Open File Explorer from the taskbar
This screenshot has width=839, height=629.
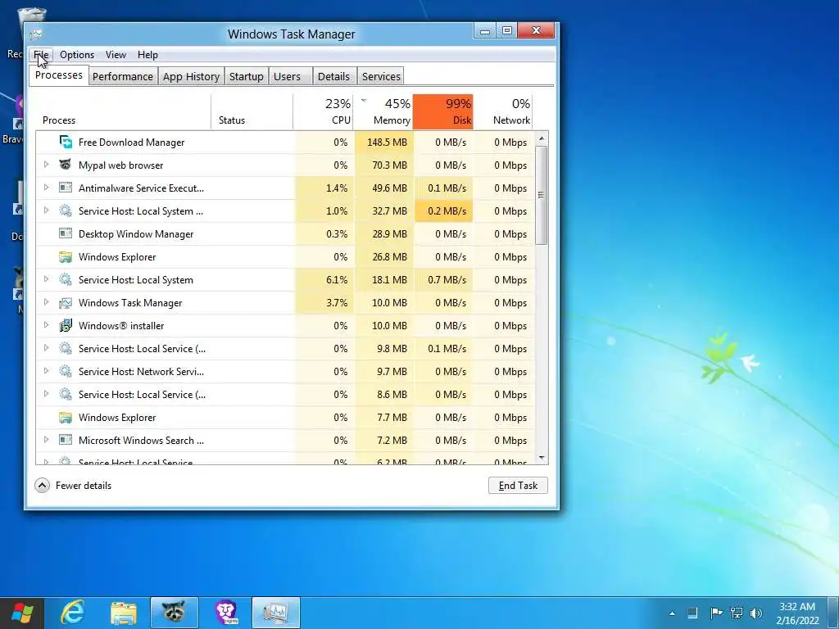tap(124, 613)
